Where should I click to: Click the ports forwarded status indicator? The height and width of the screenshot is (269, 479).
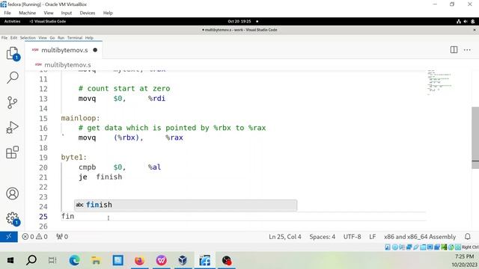click(x=62, y=237)
